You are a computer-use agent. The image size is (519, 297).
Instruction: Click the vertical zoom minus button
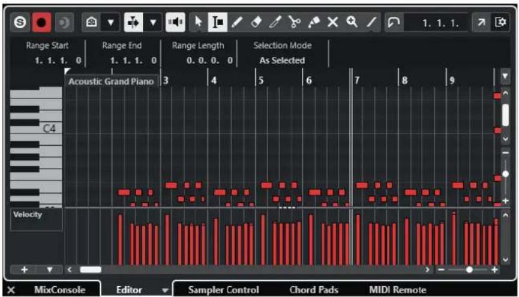[505, 153]
